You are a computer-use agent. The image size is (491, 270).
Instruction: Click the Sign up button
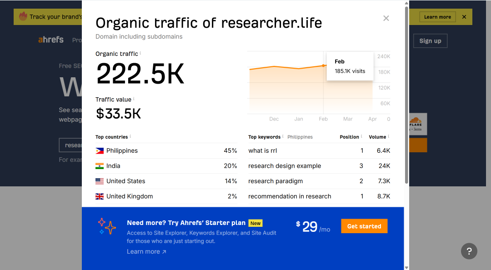[x=430, y=41]
